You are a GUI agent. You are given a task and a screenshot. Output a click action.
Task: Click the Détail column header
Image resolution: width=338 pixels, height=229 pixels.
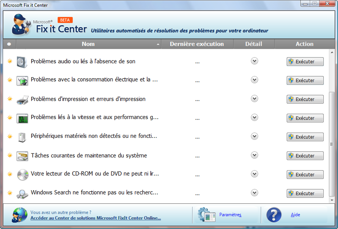(x=254, y=44)
